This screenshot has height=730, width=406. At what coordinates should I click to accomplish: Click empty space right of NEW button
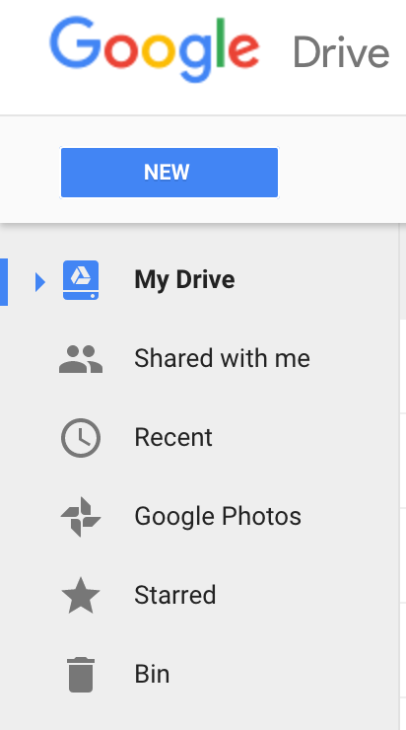[342, 173]
